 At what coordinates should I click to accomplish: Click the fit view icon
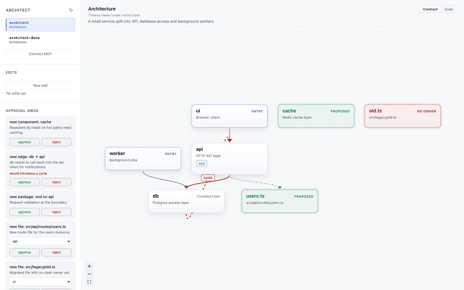point(89,282)
